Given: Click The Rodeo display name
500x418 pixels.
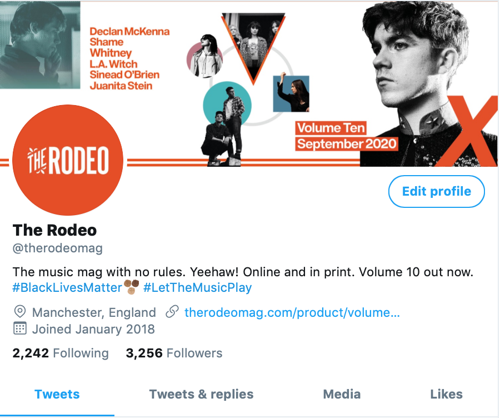Looking at the screenshot, I should point(54,230).
